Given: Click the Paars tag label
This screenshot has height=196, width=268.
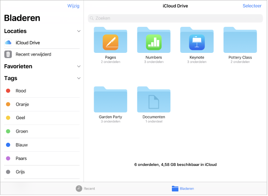Looking at the screenshot, I should 21,158.
